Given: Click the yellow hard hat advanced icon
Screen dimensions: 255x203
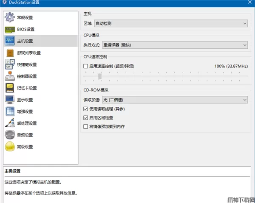Looking at the screenshot, I should click(10, 146).
